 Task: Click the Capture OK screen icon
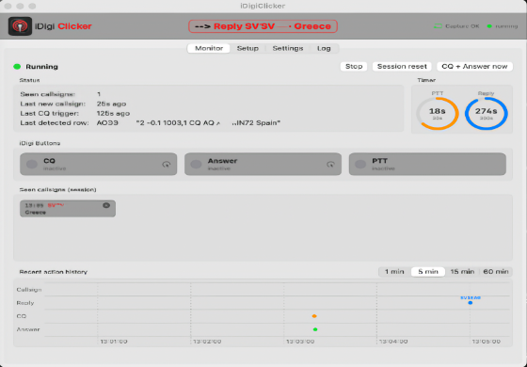pyautogui.click(x=438, y=26)
